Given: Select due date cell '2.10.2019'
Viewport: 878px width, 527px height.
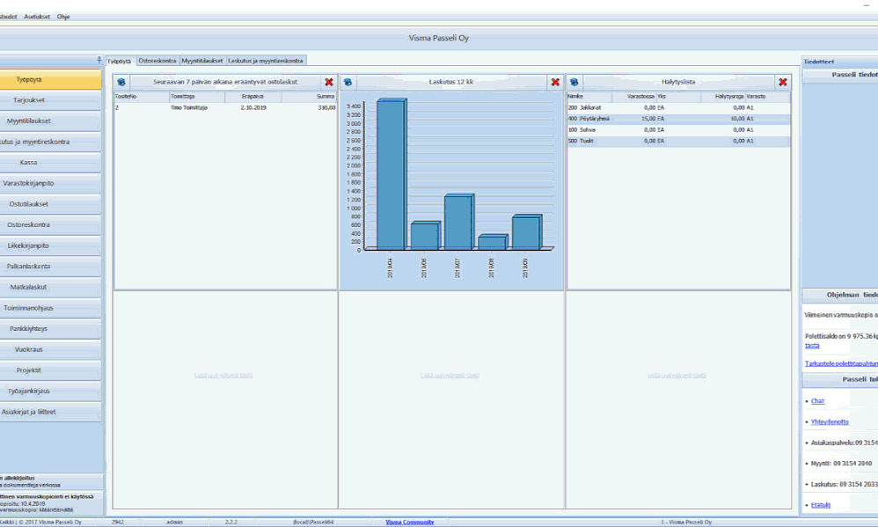Looking at the screenshot, I should coord(253,107).
